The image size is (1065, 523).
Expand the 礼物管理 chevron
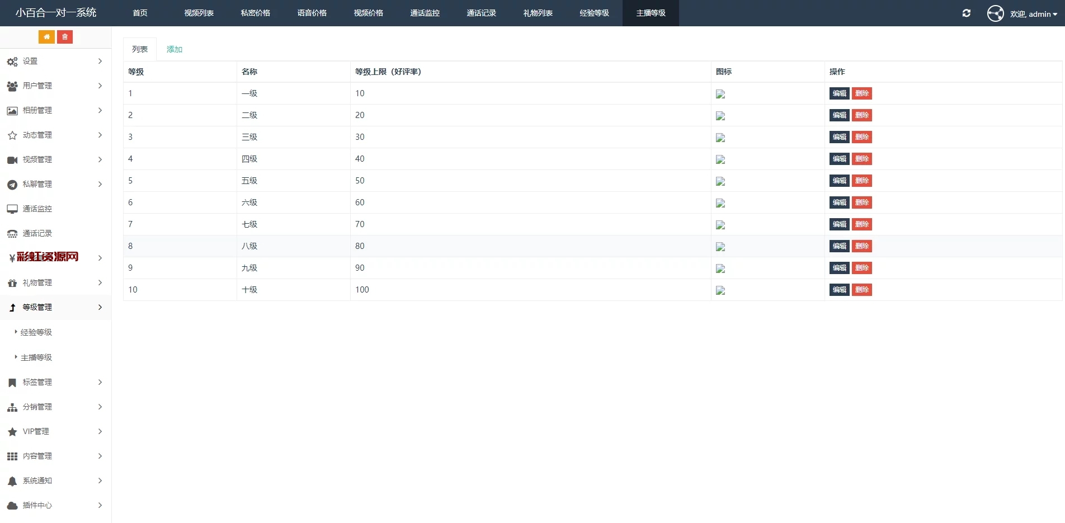point(100,283)
